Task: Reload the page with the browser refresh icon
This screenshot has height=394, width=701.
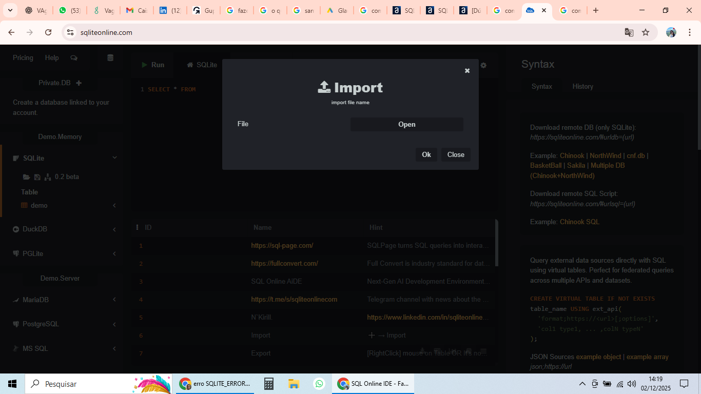Action: click(x=48, y=32)
